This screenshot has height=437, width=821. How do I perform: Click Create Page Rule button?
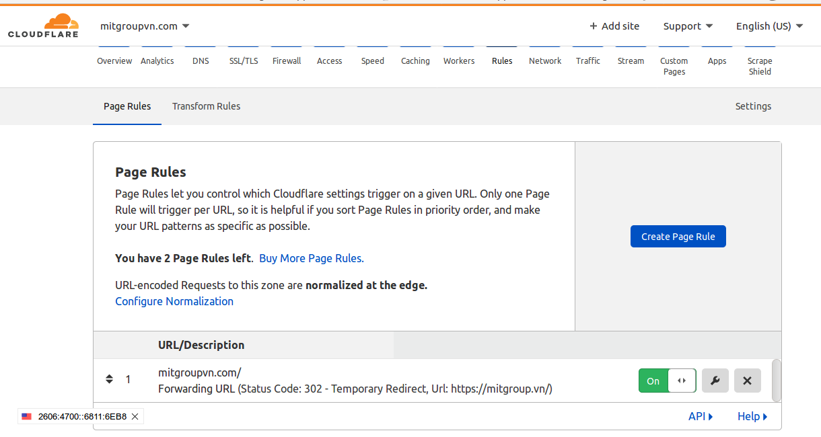(678, 237)
